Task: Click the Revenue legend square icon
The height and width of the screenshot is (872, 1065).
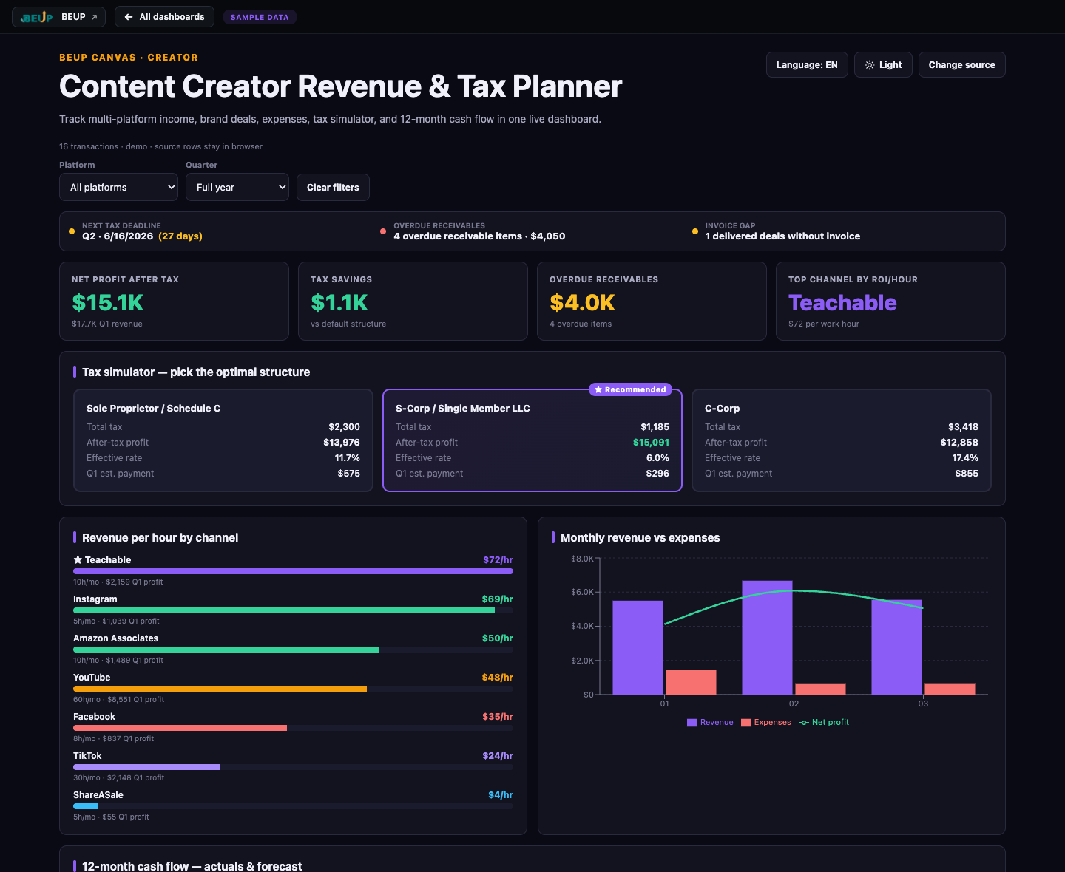Action: [692, 723]
